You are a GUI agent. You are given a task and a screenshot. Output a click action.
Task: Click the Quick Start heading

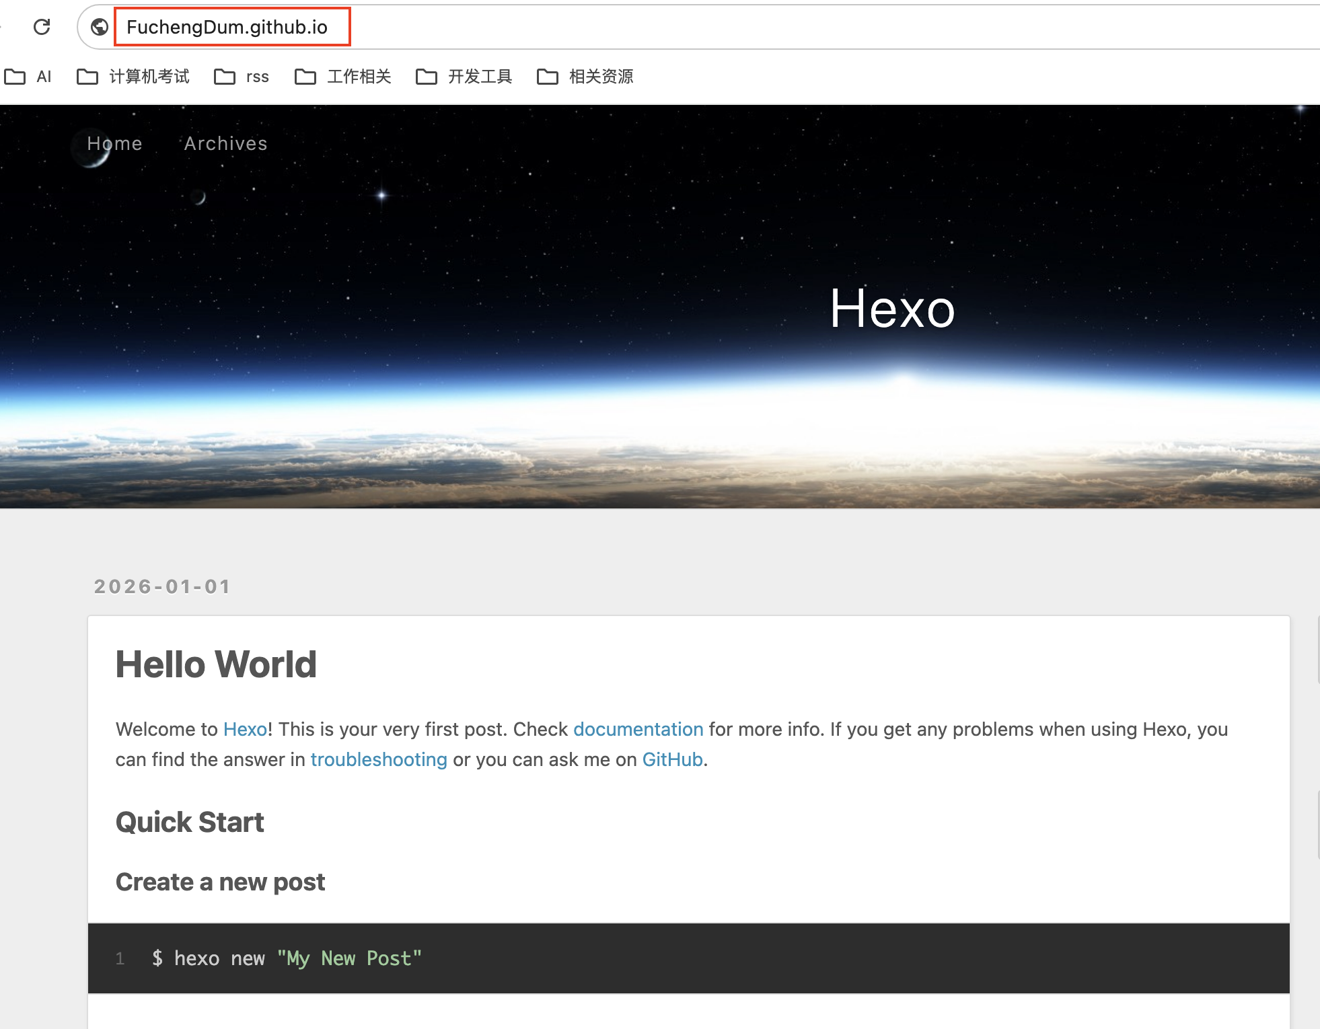[x=190, y=822]
